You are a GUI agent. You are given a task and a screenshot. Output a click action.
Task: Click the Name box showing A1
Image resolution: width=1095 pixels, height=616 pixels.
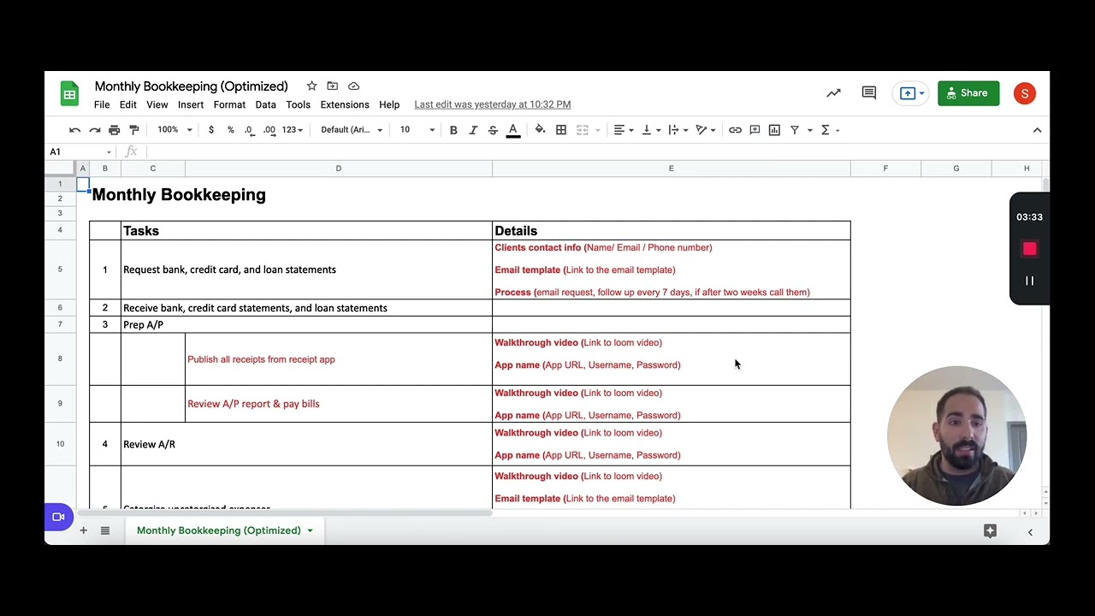point(79,151)
